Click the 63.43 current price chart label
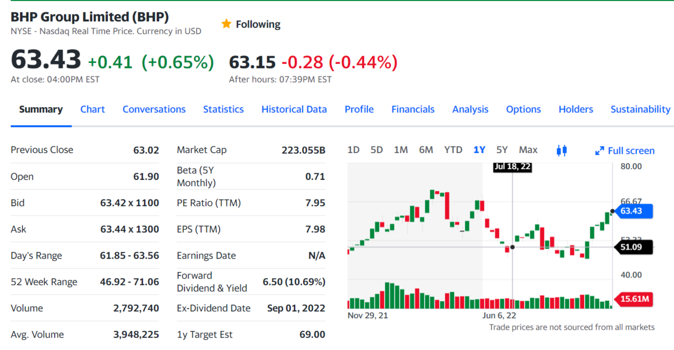Screen dimensions: 674x350 pyautogui.click(x=635, y=211)
